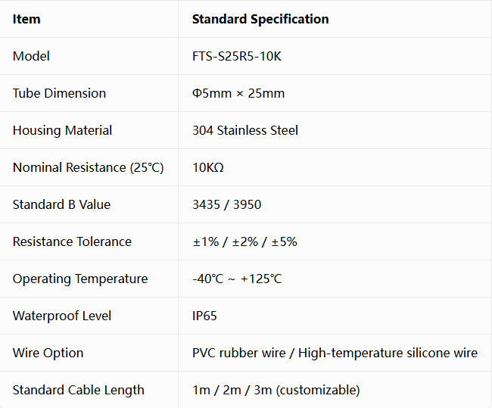Select the FTS-S25R5-10K model value
The width and height of the screenshot is (492, 408).
pyautogui.click(x=237, y=56)
